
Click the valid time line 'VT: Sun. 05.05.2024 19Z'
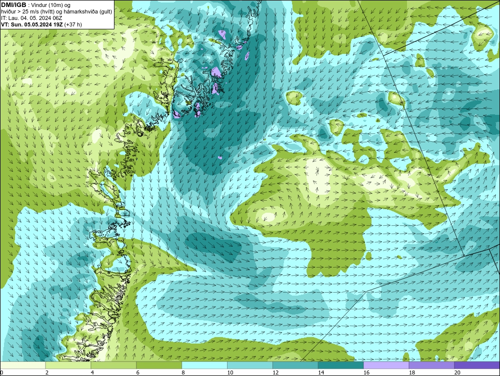[31, 24]
